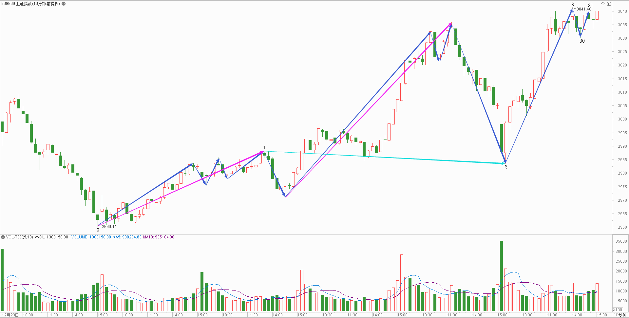Click the 35000 volume axis label

(x=621, y=241)
